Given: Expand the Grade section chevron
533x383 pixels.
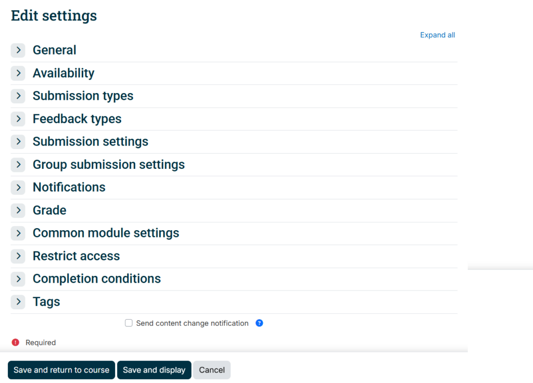Looking at the screenshot, I should click(18, 210).
